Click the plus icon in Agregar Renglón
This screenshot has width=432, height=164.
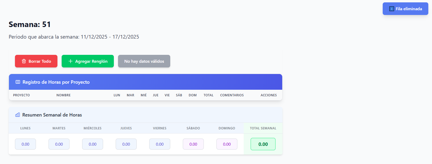[70, 61]
